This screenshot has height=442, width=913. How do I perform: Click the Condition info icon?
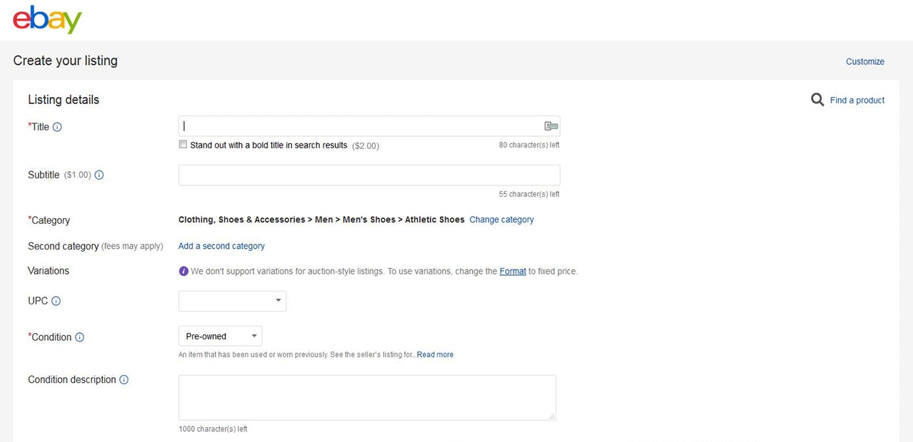point(79,337)
